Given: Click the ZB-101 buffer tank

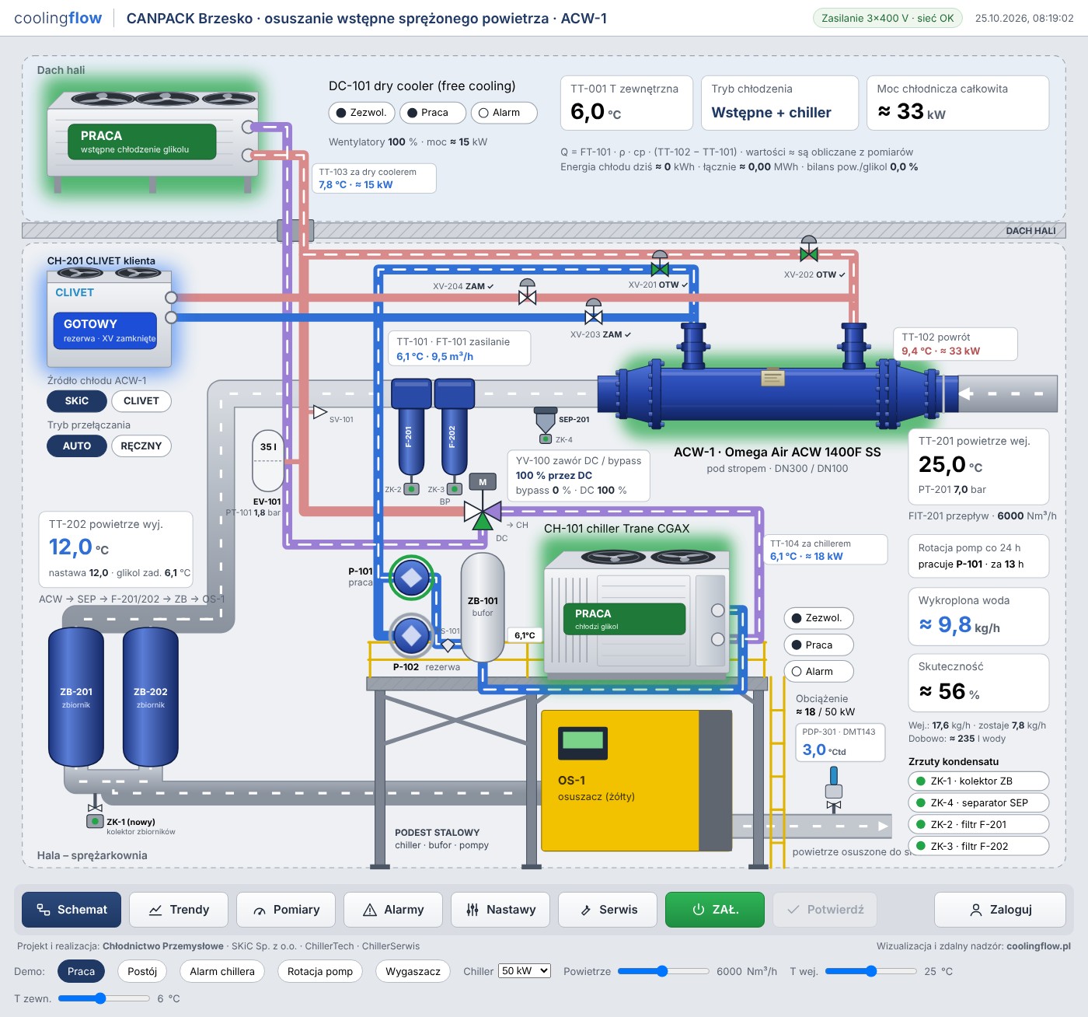Looking at the screenshot, I should click(483, 608).
